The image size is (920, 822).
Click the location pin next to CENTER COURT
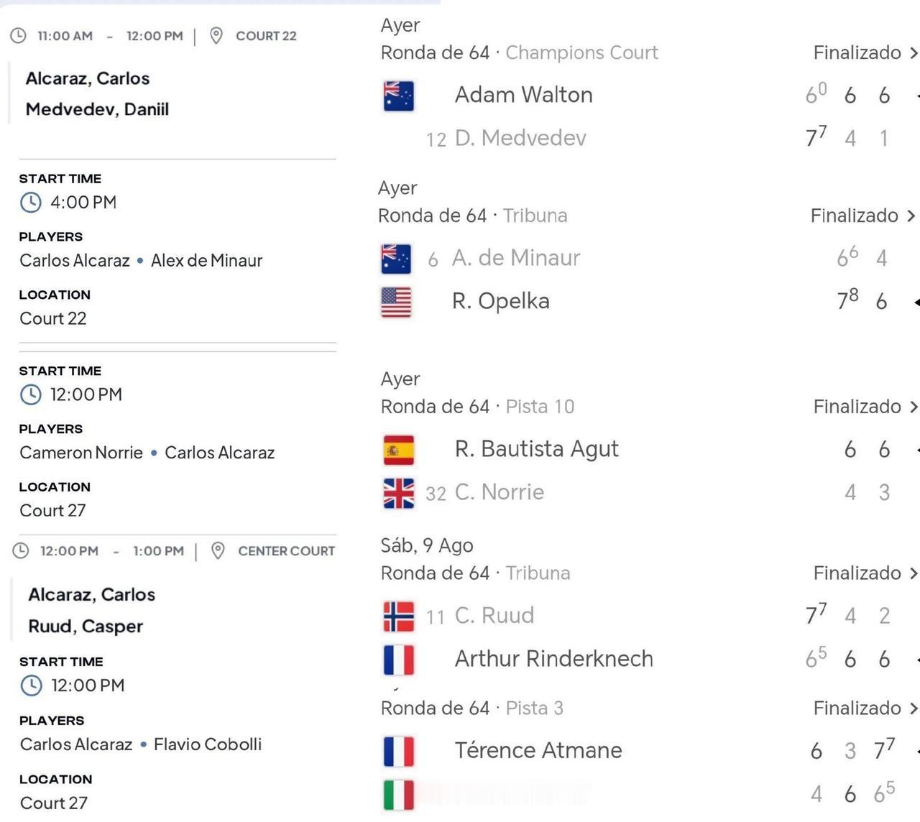(218, 551)
